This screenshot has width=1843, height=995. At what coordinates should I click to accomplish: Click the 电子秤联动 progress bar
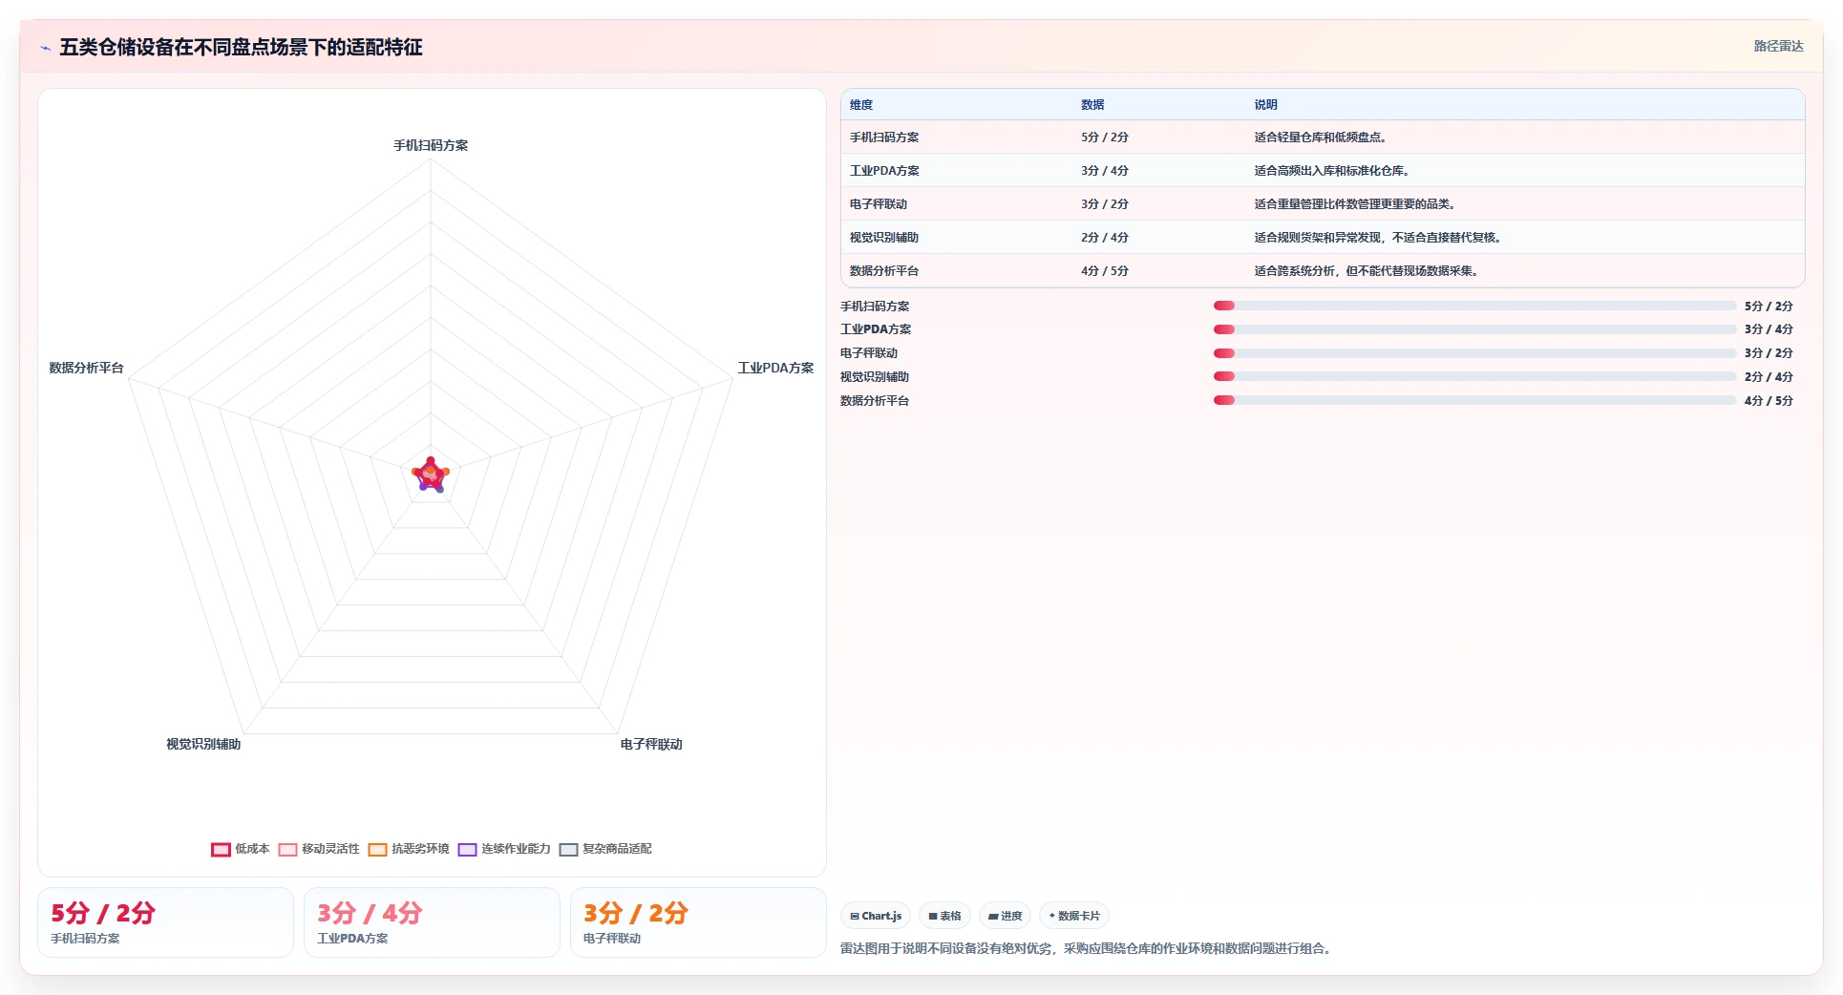(x=1474, y=353)
